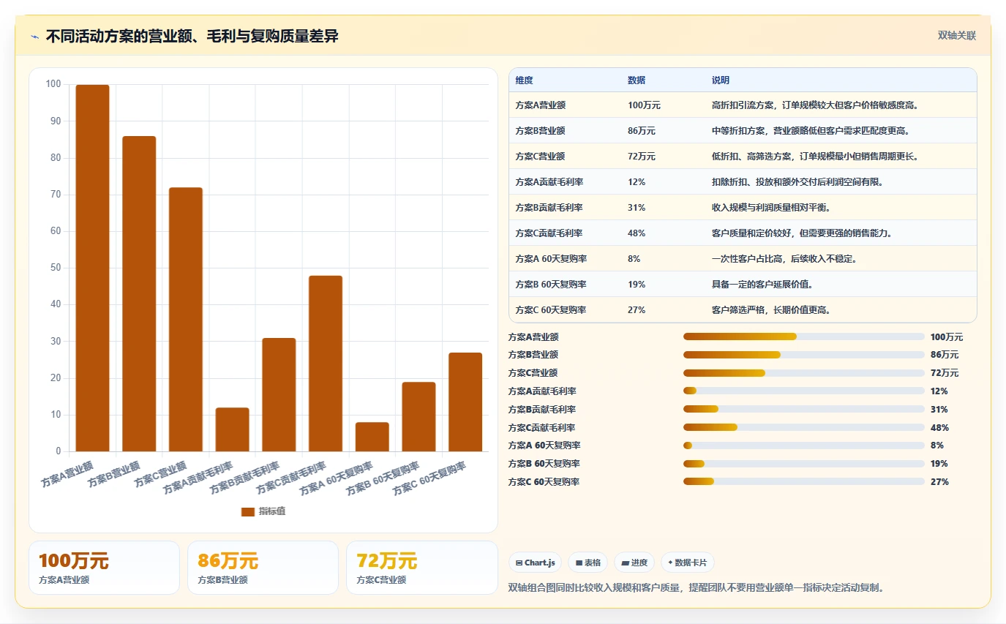Open the 100万元 data card
The height and width of the screenshot is (624, 1006).
pyautogui.click(x=104, y=568)
